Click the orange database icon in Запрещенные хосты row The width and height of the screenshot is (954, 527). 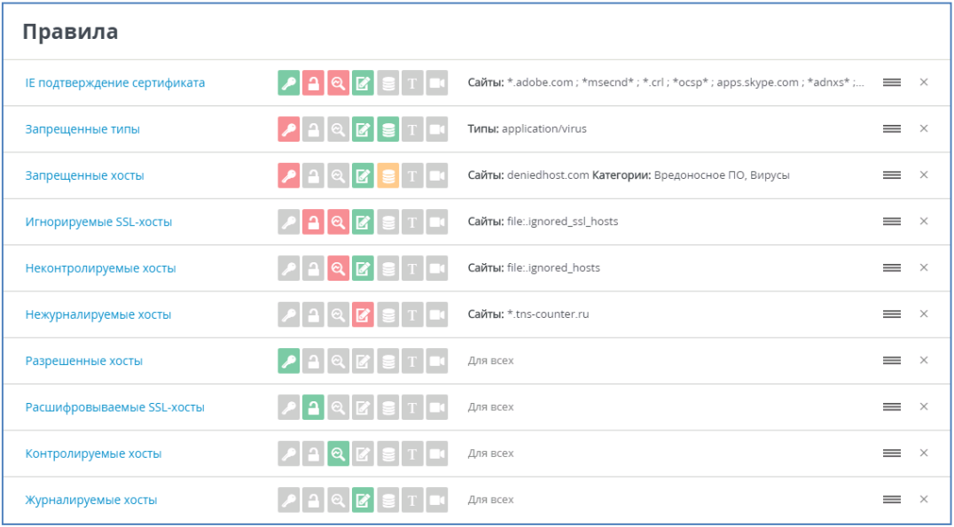click(387, 175)
